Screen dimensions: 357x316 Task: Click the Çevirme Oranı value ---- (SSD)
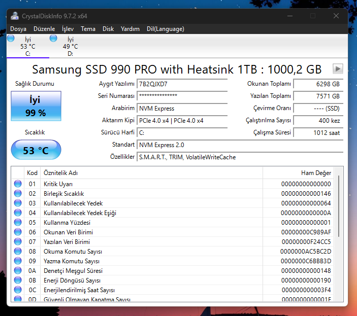tap(318, 108)
